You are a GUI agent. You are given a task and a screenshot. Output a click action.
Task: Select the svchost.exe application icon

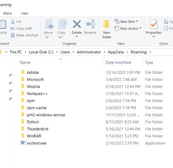coord(23,143)
